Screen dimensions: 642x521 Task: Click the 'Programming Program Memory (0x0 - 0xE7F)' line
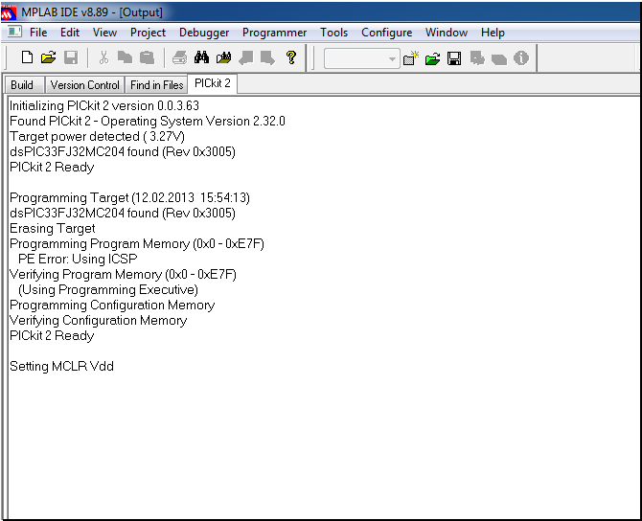137,243
